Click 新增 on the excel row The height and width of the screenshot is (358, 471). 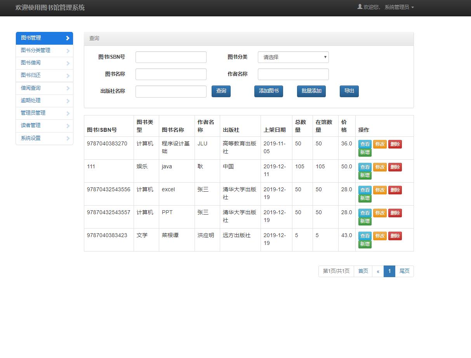(x=365, y=197)
